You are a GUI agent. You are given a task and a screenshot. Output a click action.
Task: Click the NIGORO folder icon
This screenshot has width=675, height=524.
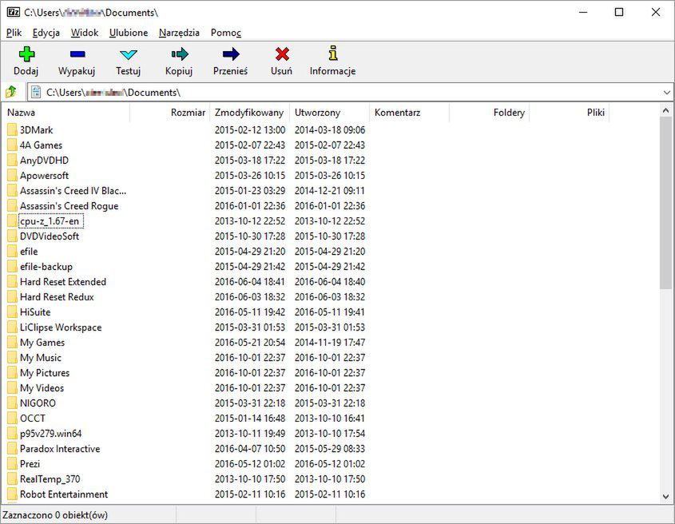click(x=12, y=403)
